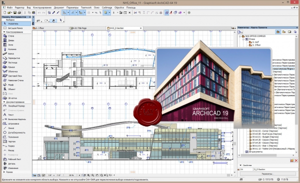300x183 pixels.
Task: Collapse the Свойства panel in Navigator
Action: (240, 165)
